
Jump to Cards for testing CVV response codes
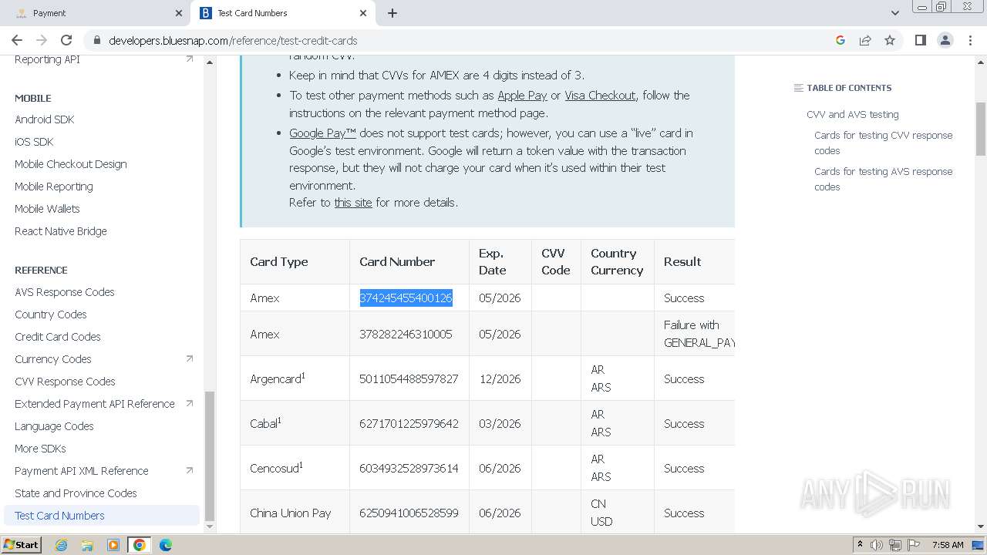tap(884, 143)
